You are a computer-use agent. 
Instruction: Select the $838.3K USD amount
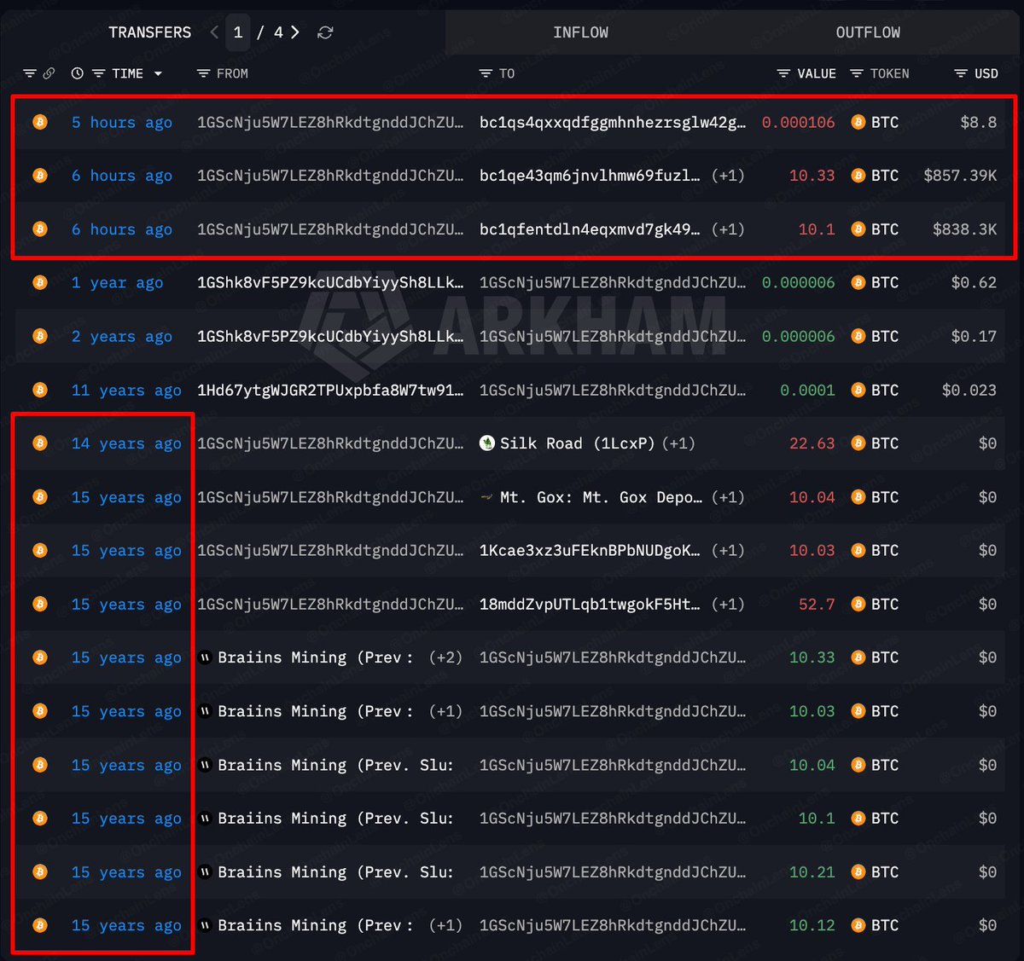[964, 229]
